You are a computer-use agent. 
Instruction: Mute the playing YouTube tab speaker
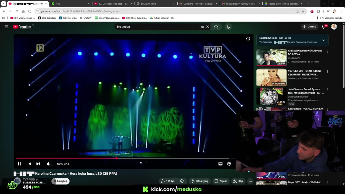(42, 4)
